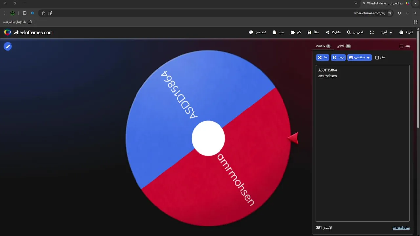Click the amrmohsen entry line
The height and width of the screenshot is (236, 420).
pos(327,76)
